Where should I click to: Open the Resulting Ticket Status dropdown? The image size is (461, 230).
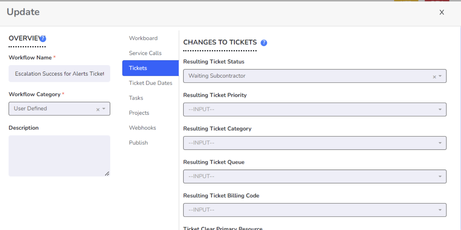(x=440, y=76)
